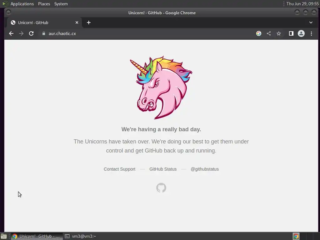Viewport: 320px width, 240px height.
Task: Select the Unicorn! · GitHub tab
Action: click(x=44, y=22)
